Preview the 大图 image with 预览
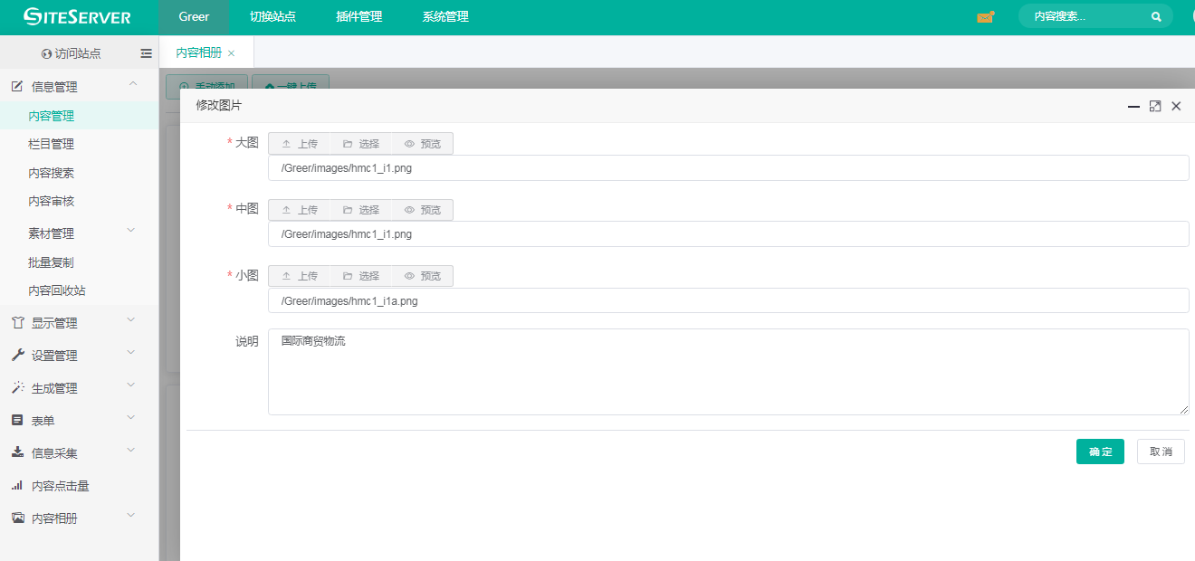This screenshot has height=561, width=1195. (x=423, y=144)
